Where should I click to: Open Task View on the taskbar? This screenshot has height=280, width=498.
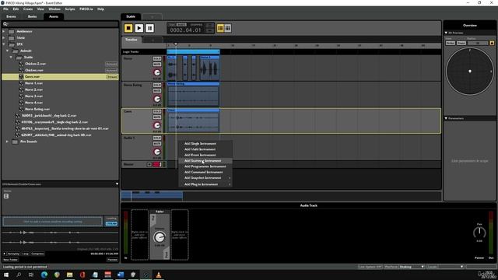(31, 275)
